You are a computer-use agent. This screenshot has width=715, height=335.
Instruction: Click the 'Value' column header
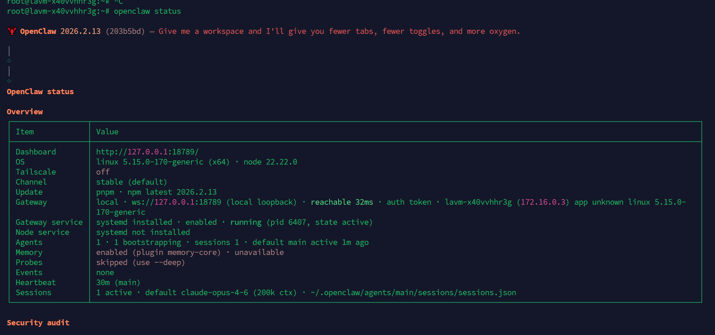(x=107, y=132)
